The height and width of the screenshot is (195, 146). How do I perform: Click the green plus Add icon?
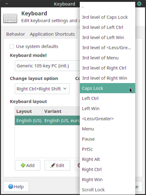(x=23, y=165)
